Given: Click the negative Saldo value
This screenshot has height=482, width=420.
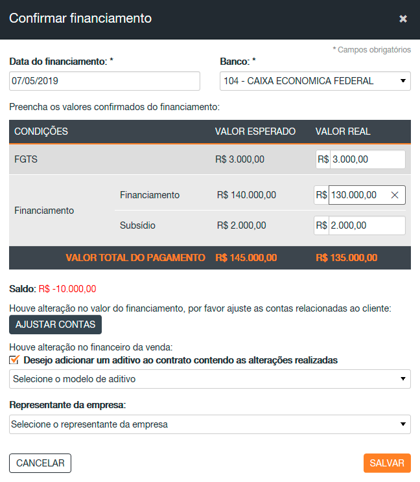Looking at the screenshot, I should pyautogui.click(x=67, y=289).
